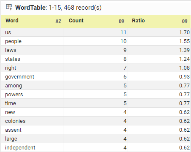Screen dimensions: 191x152
Task: Select the 'among' word cell
Action: (32, 85)
